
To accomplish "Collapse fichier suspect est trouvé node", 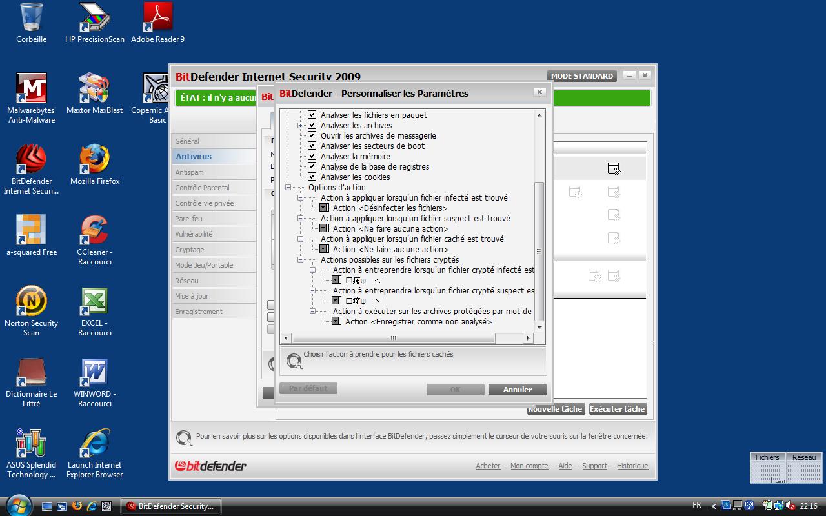I will click(301, 218).
